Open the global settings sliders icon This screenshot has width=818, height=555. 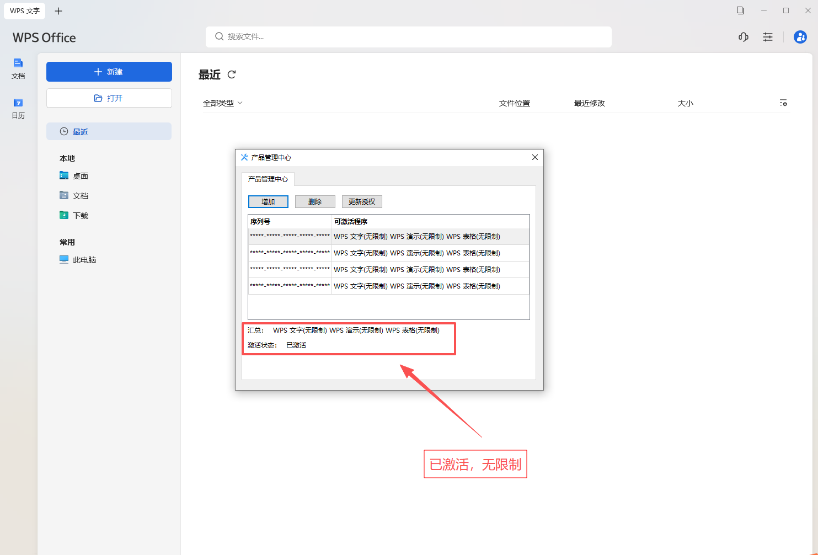pyautogui.click(x=767, y=37)
